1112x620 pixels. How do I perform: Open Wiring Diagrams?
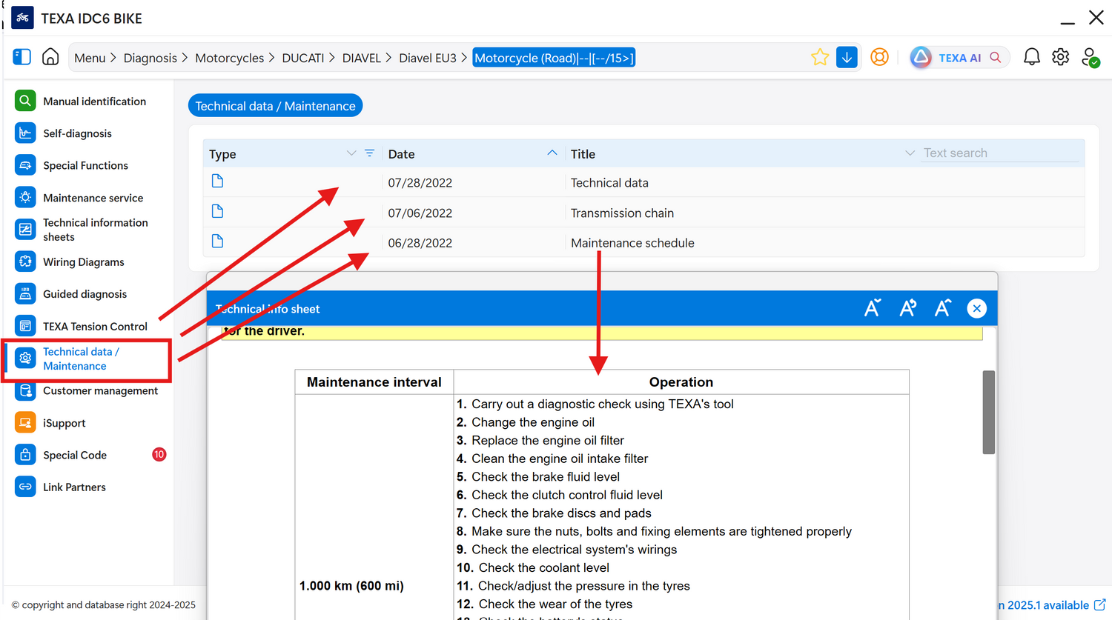pos(83,262)
